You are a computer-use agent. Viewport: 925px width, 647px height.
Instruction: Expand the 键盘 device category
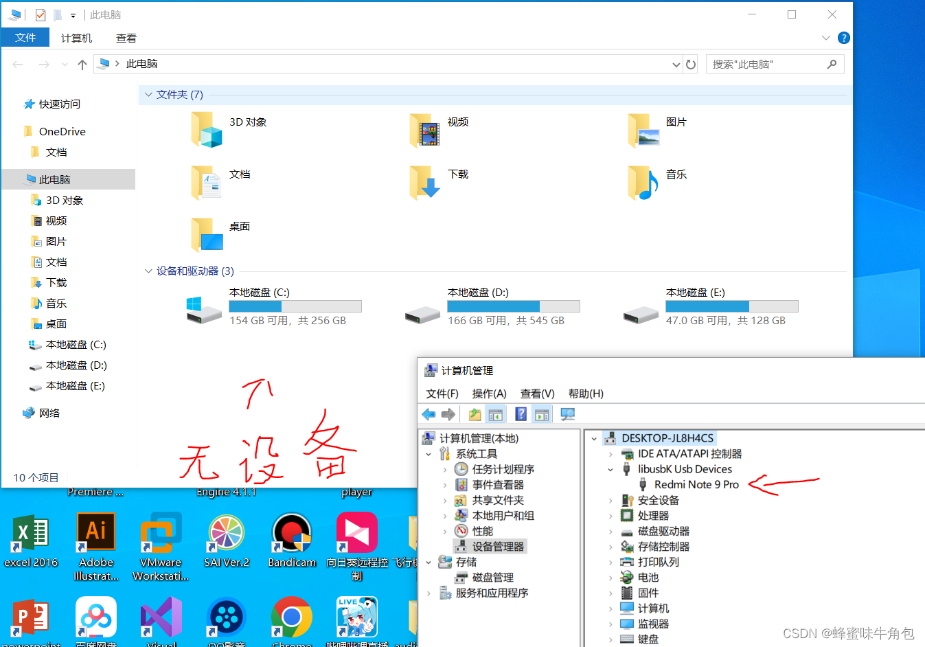(610, 639)
